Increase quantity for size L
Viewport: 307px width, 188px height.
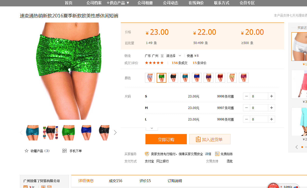(271, 119)
